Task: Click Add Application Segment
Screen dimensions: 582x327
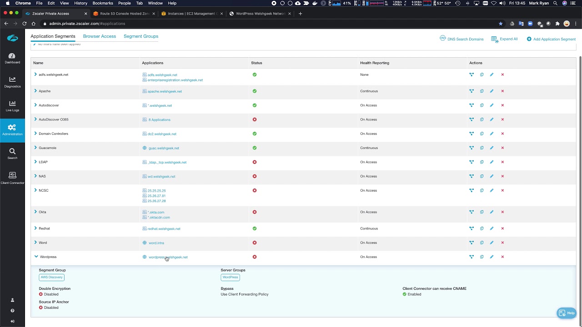Action: pyautogui.click(x=551, y=39)
